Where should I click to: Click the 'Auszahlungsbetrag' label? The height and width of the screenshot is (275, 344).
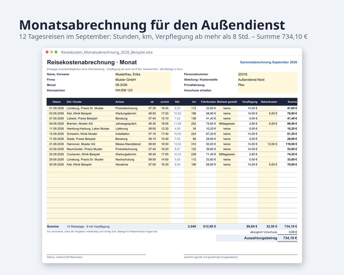[261, 238]
